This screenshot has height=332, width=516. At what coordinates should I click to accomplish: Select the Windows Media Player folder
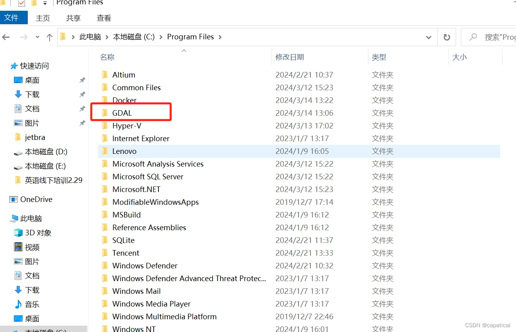coord(152,304)
